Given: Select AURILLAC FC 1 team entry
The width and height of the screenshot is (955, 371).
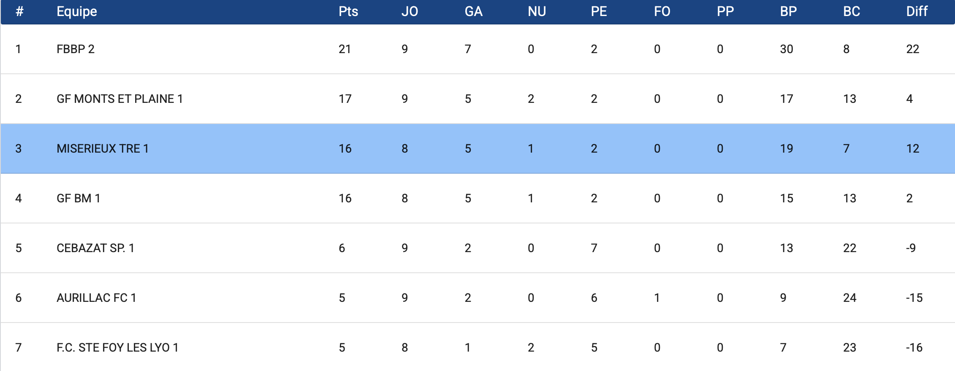Looking at the screenshot, I should (96, 298).
